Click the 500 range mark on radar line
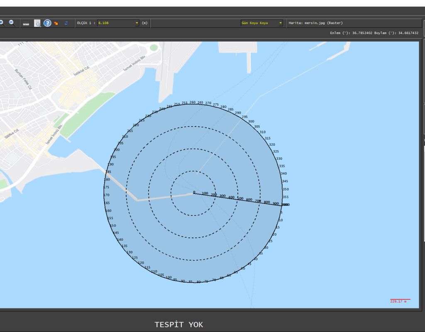Screen dimensions: 425x332 tap(240, 198)
